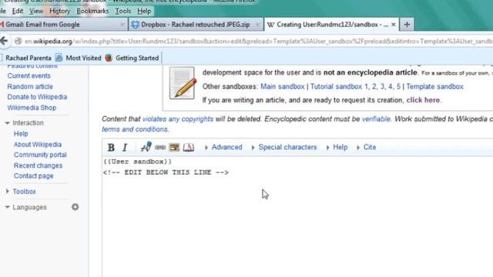
Task: Open Donate to Wikipedia link
Action: 37,97
